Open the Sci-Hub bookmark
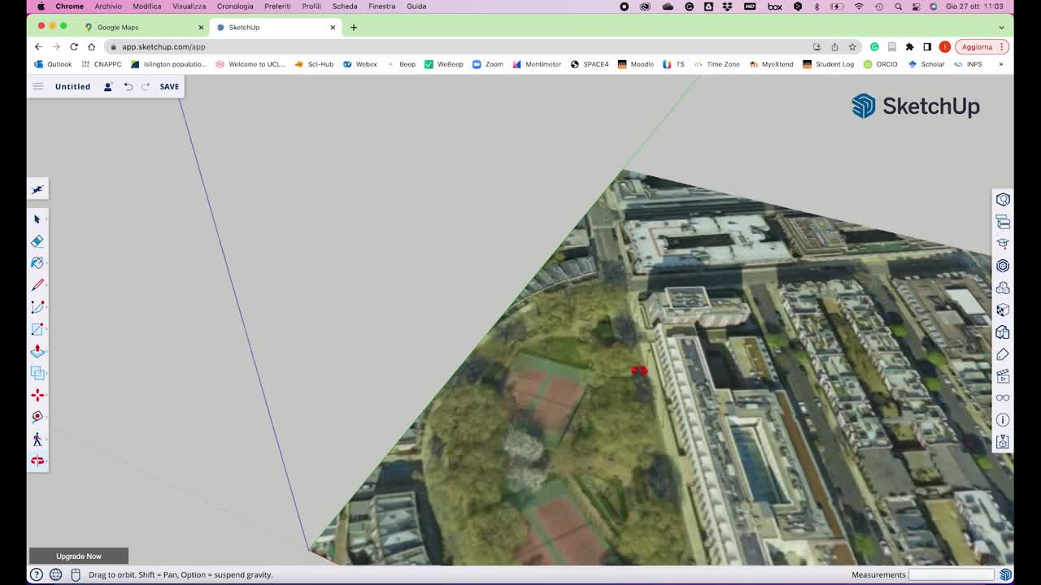Viewport: 1041px width, 585px height. pos(314,64)
